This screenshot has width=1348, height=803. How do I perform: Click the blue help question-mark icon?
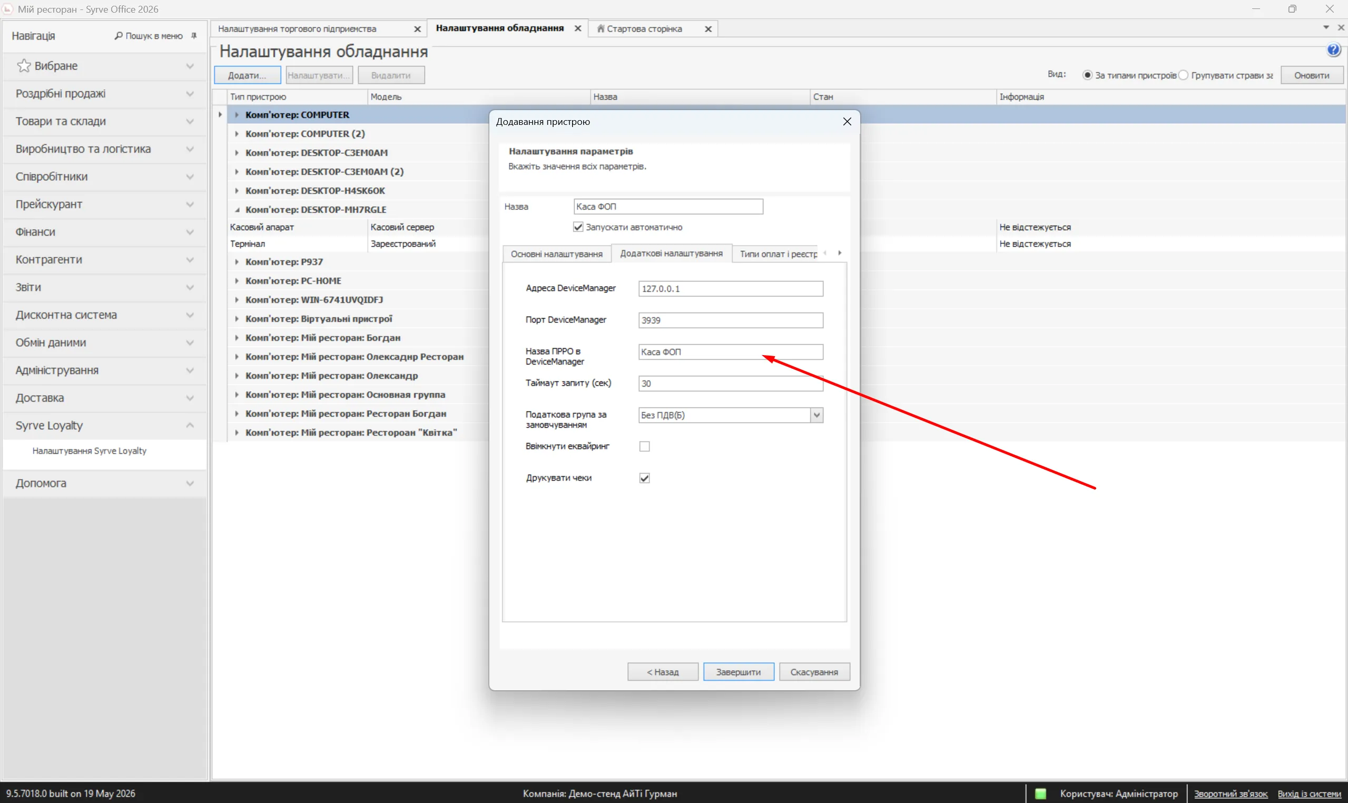coord(1333,51)
